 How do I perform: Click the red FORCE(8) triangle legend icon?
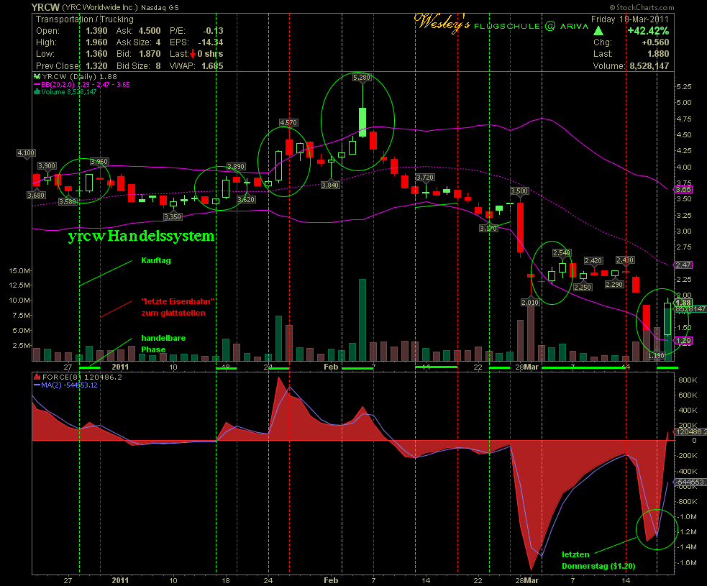37,377
